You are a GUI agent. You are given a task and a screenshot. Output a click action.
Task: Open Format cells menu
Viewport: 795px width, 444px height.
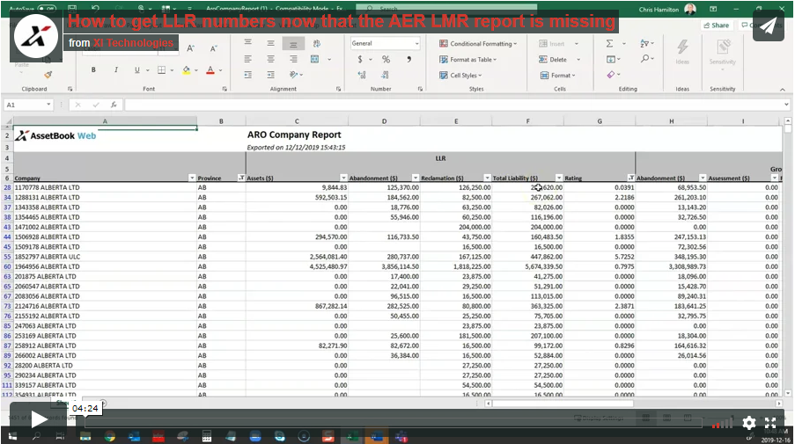557,76
